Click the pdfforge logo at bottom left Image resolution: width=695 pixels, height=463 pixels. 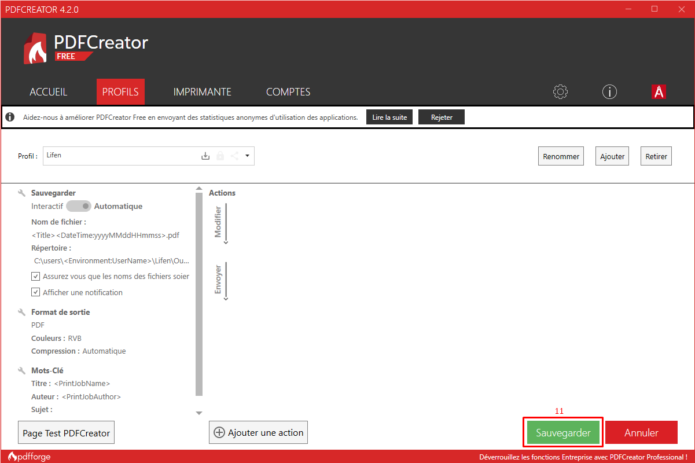pyautogui.click(x=29, y=457)
